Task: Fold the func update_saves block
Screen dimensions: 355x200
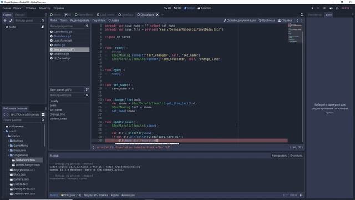Action: [x=103, y=122]
